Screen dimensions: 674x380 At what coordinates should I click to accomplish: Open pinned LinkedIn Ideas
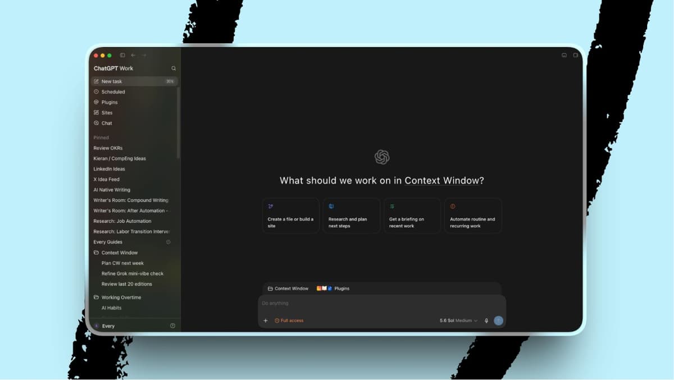click(109, 169)
